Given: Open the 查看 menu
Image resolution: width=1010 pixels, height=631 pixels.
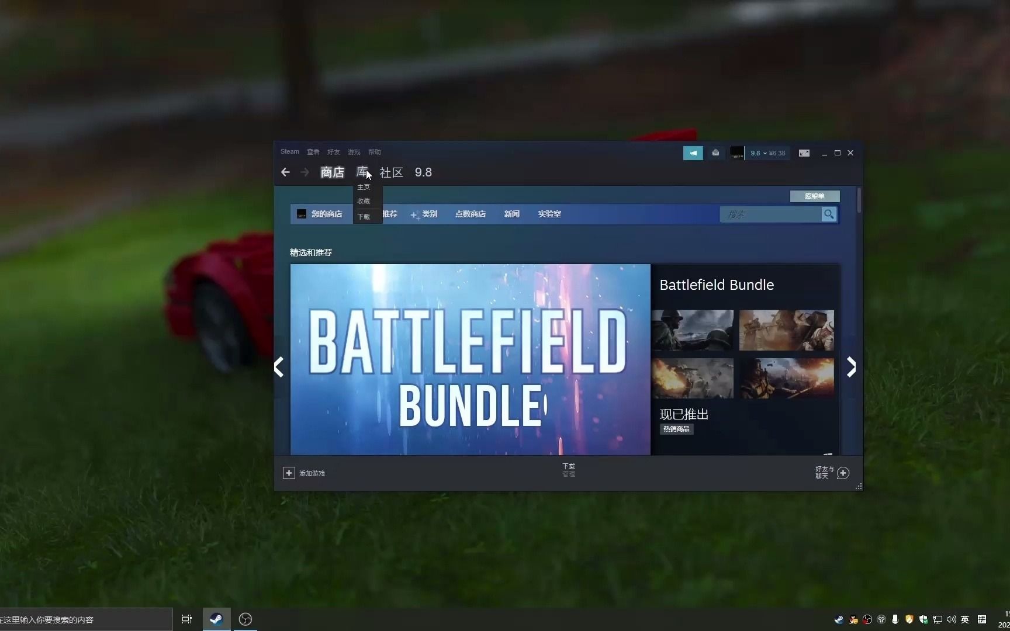Looking at the screenshot, I should point(313,152).
